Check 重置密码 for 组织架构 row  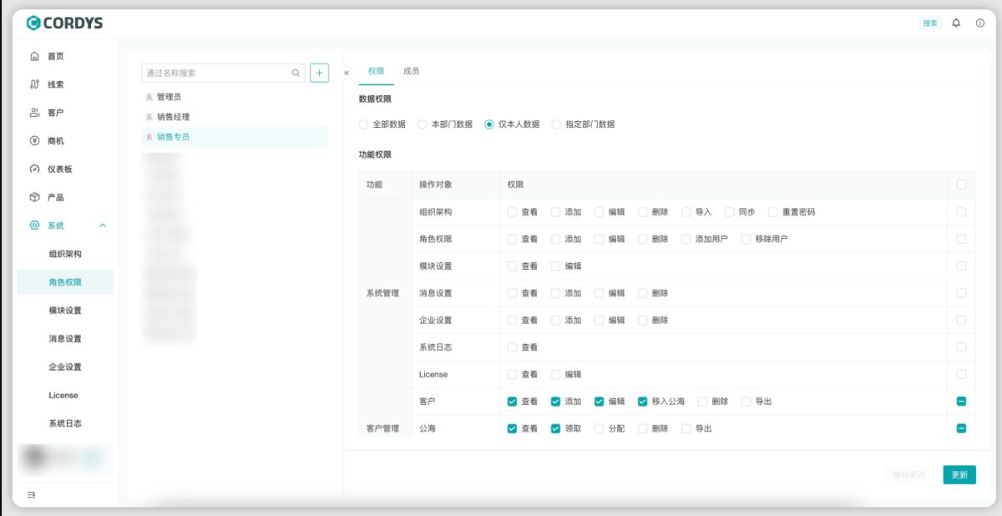[773, 212]
